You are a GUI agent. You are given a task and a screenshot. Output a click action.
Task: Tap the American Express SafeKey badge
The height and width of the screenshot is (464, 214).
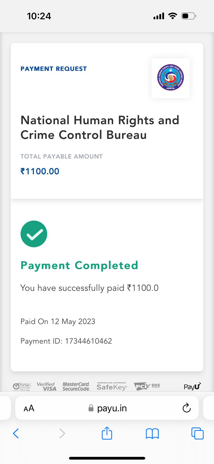(x=112, y=386)
